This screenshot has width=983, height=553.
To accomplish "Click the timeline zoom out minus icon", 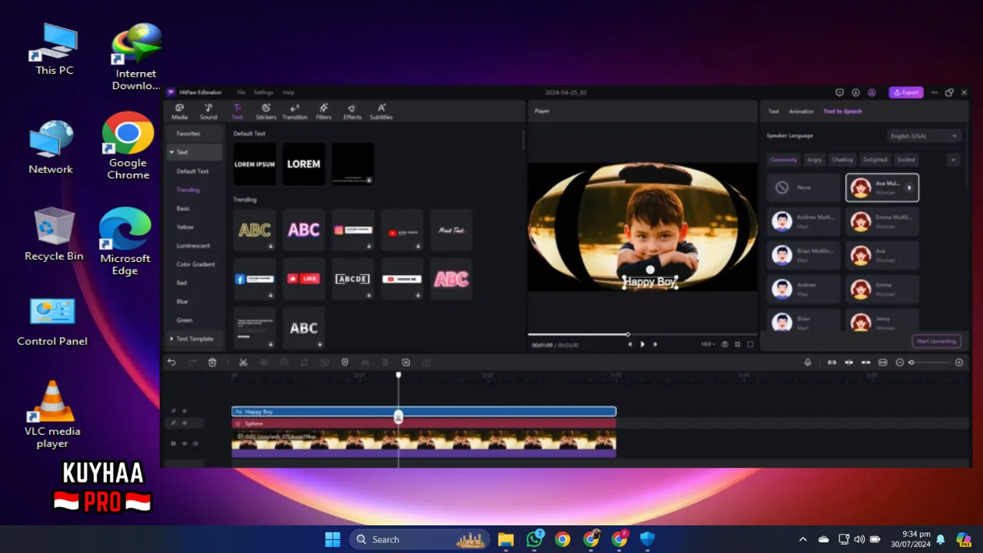I will click(900, 363).
